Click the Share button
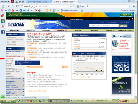138x104 pixels. pos(81,6)
